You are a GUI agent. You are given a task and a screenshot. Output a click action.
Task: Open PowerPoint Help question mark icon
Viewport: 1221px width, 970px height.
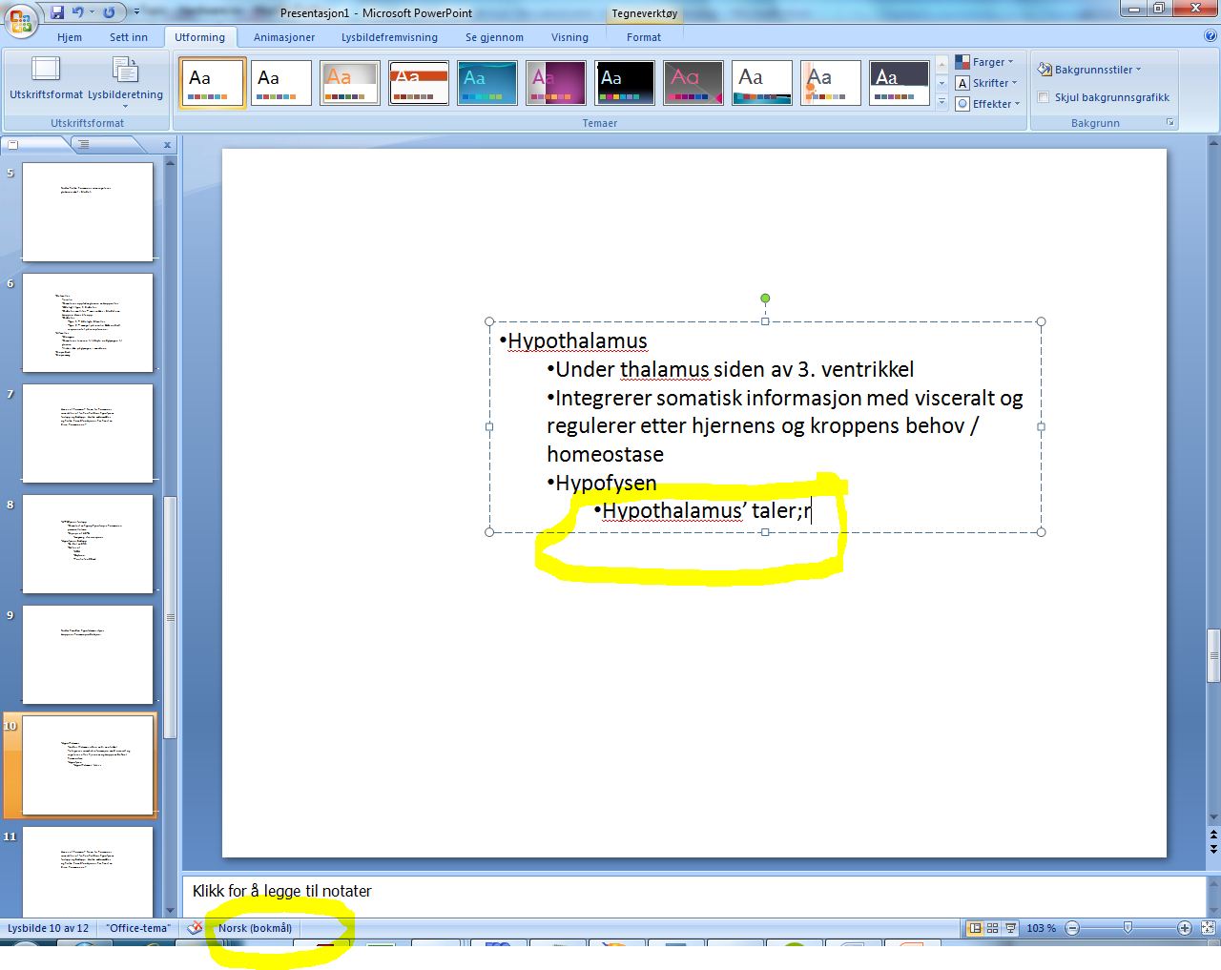pos(1211,36)
